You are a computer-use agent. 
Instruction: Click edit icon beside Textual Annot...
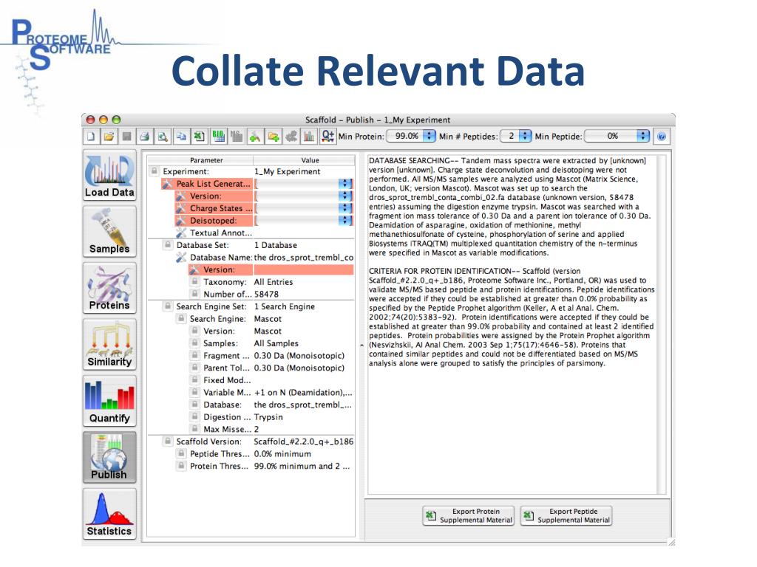pyautogui.click(x=181, y=233)
